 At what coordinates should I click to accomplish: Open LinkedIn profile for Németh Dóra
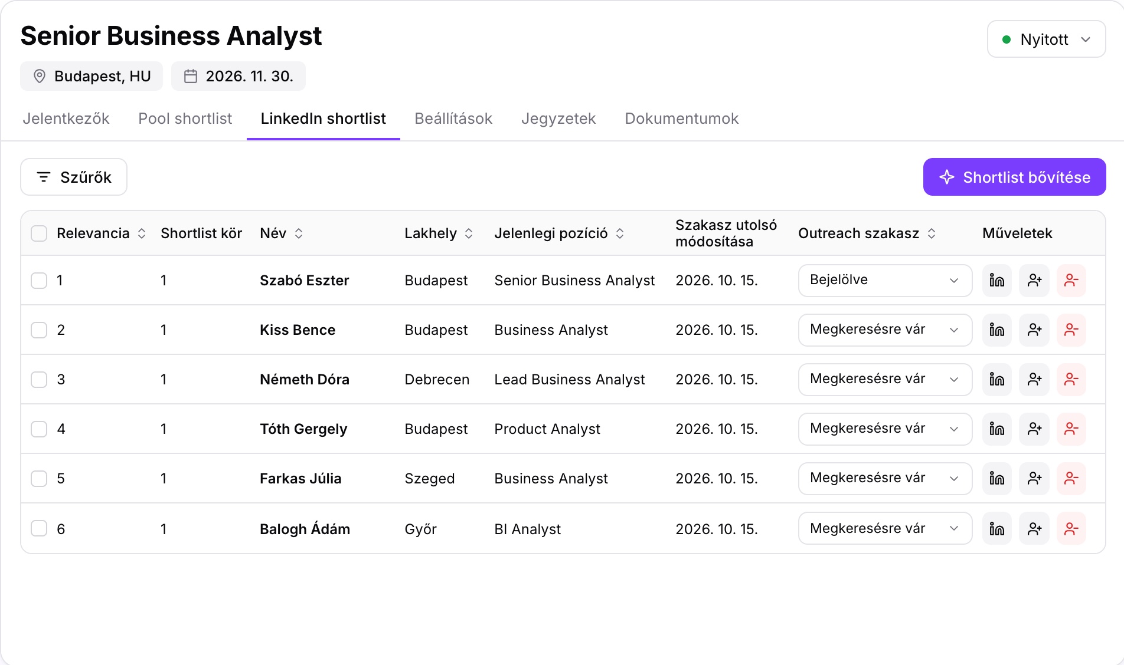click(x=997, y=379)
